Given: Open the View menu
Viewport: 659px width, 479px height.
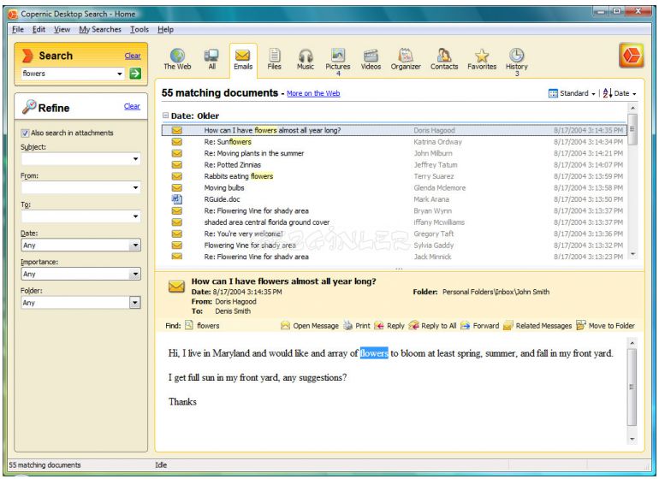Looking at the screenshot, I should click(62, 29).
